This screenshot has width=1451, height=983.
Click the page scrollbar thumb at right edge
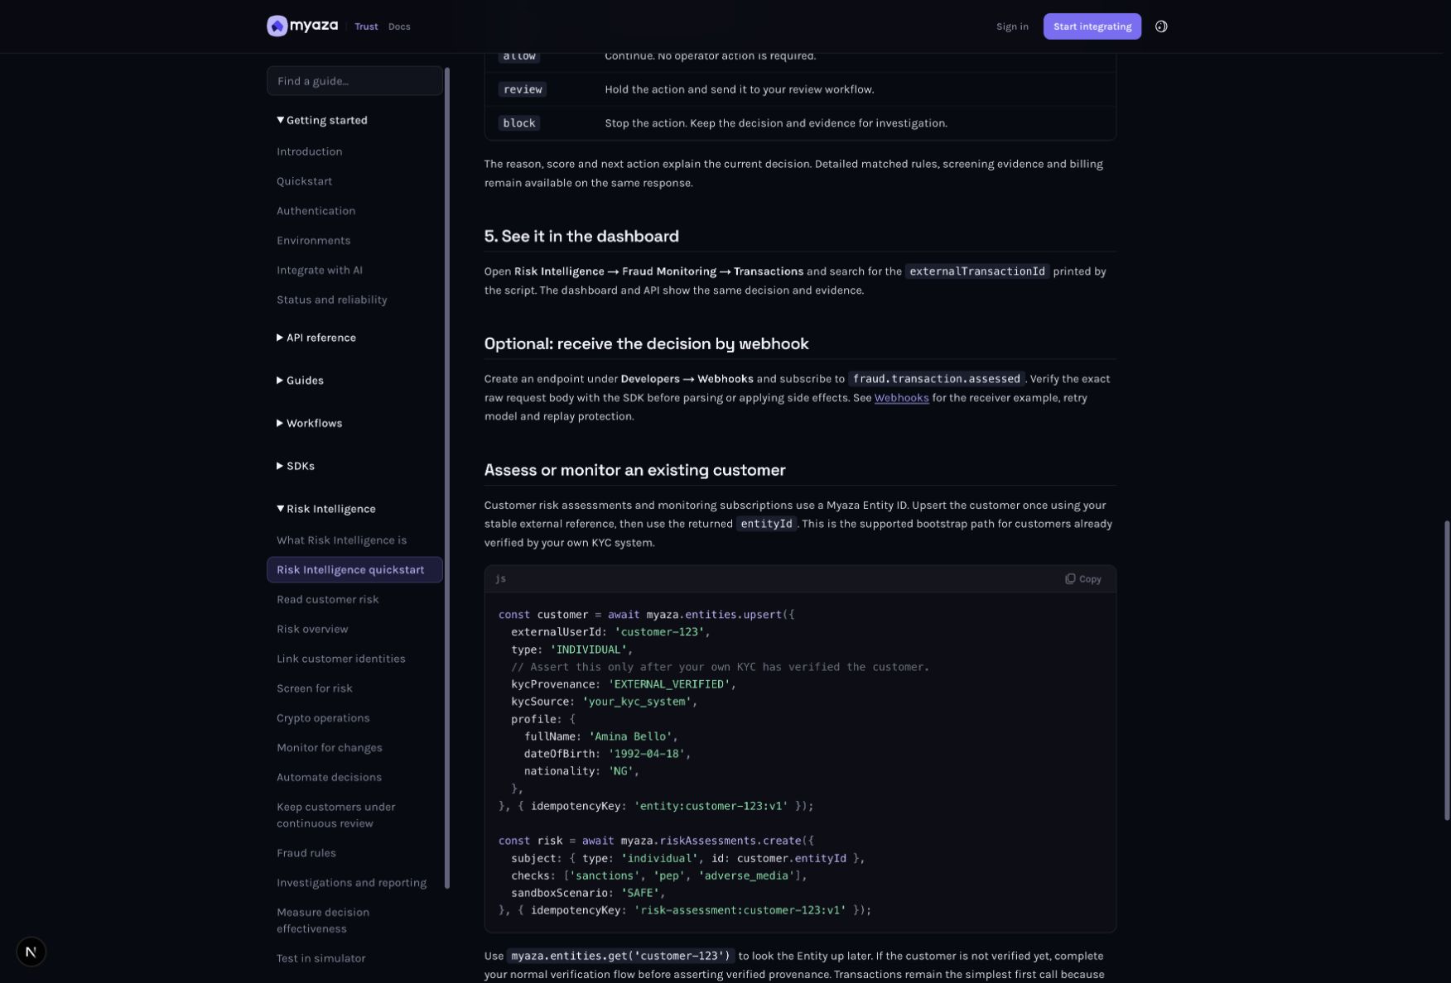(x=1447, y=670)
